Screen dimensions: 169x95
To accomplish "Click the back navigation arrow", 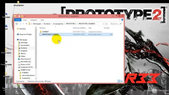I will [x=17, y=24].
